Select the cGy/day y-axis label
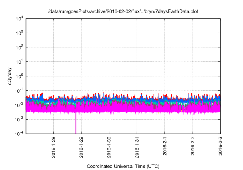 [10, 76]
